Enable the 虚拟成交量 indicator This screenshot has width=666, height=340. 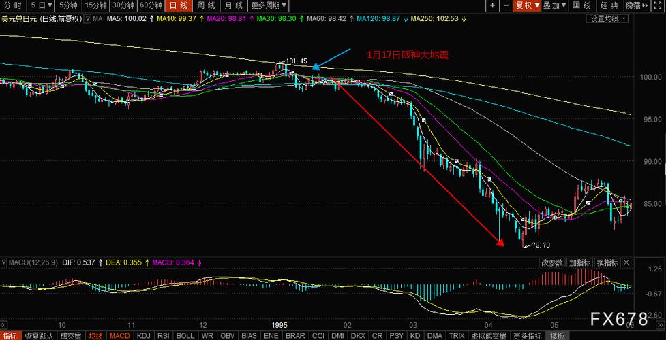point(489,335)
